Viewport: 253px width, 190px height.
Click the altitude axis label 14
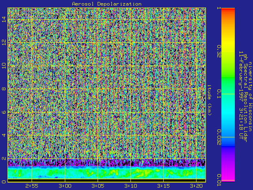click(x=4, y=19)
